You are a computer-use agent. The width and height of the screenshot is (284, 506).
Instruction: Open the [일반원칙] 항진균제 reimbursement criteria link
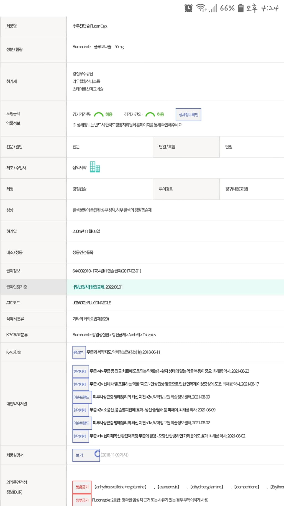(88, 287)
